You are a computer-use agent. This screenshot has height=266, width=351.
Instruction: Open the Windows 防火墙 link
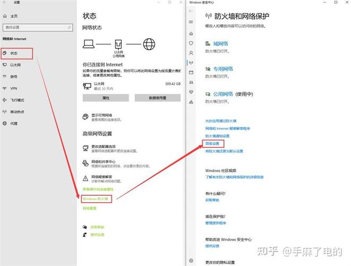(x=96, y=199)
